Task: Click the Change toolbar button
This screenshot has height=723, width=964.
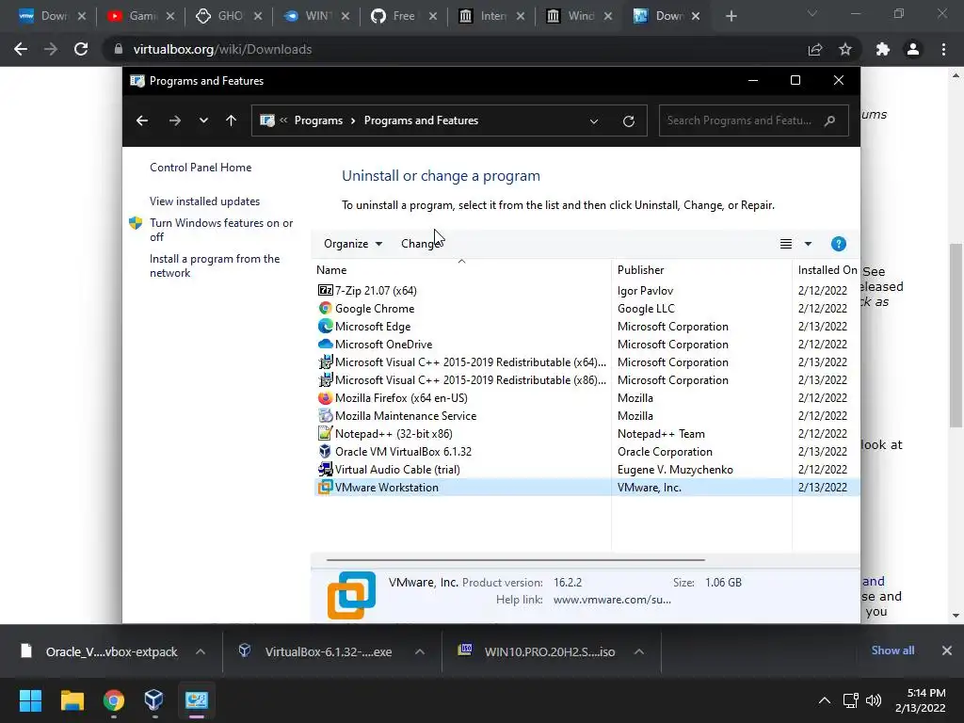Action: pos(421,244)
